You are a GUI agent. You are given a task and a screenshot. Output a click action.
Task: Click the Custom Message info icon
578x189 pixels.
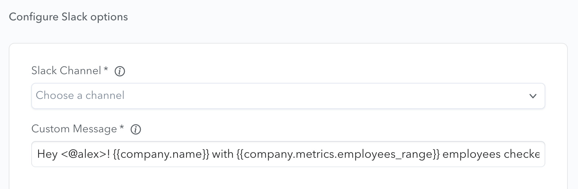coord(136,129)
